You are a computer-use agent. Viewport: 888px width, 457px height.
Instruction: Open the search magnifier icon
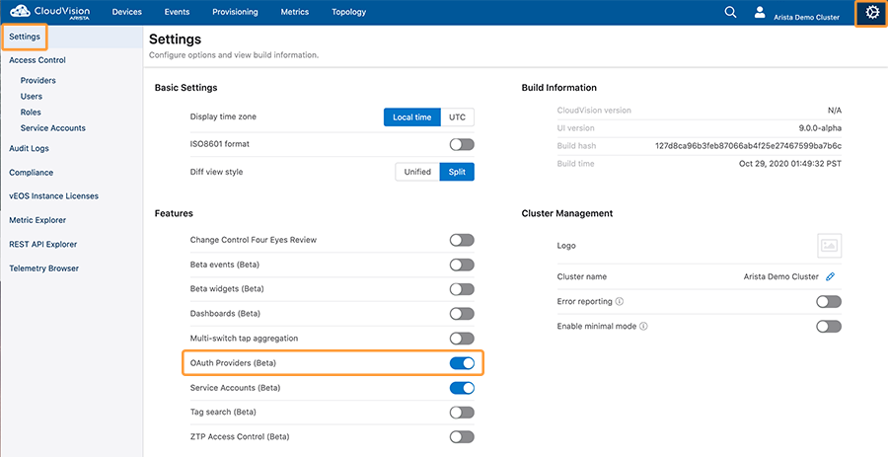tap(730, 13)
